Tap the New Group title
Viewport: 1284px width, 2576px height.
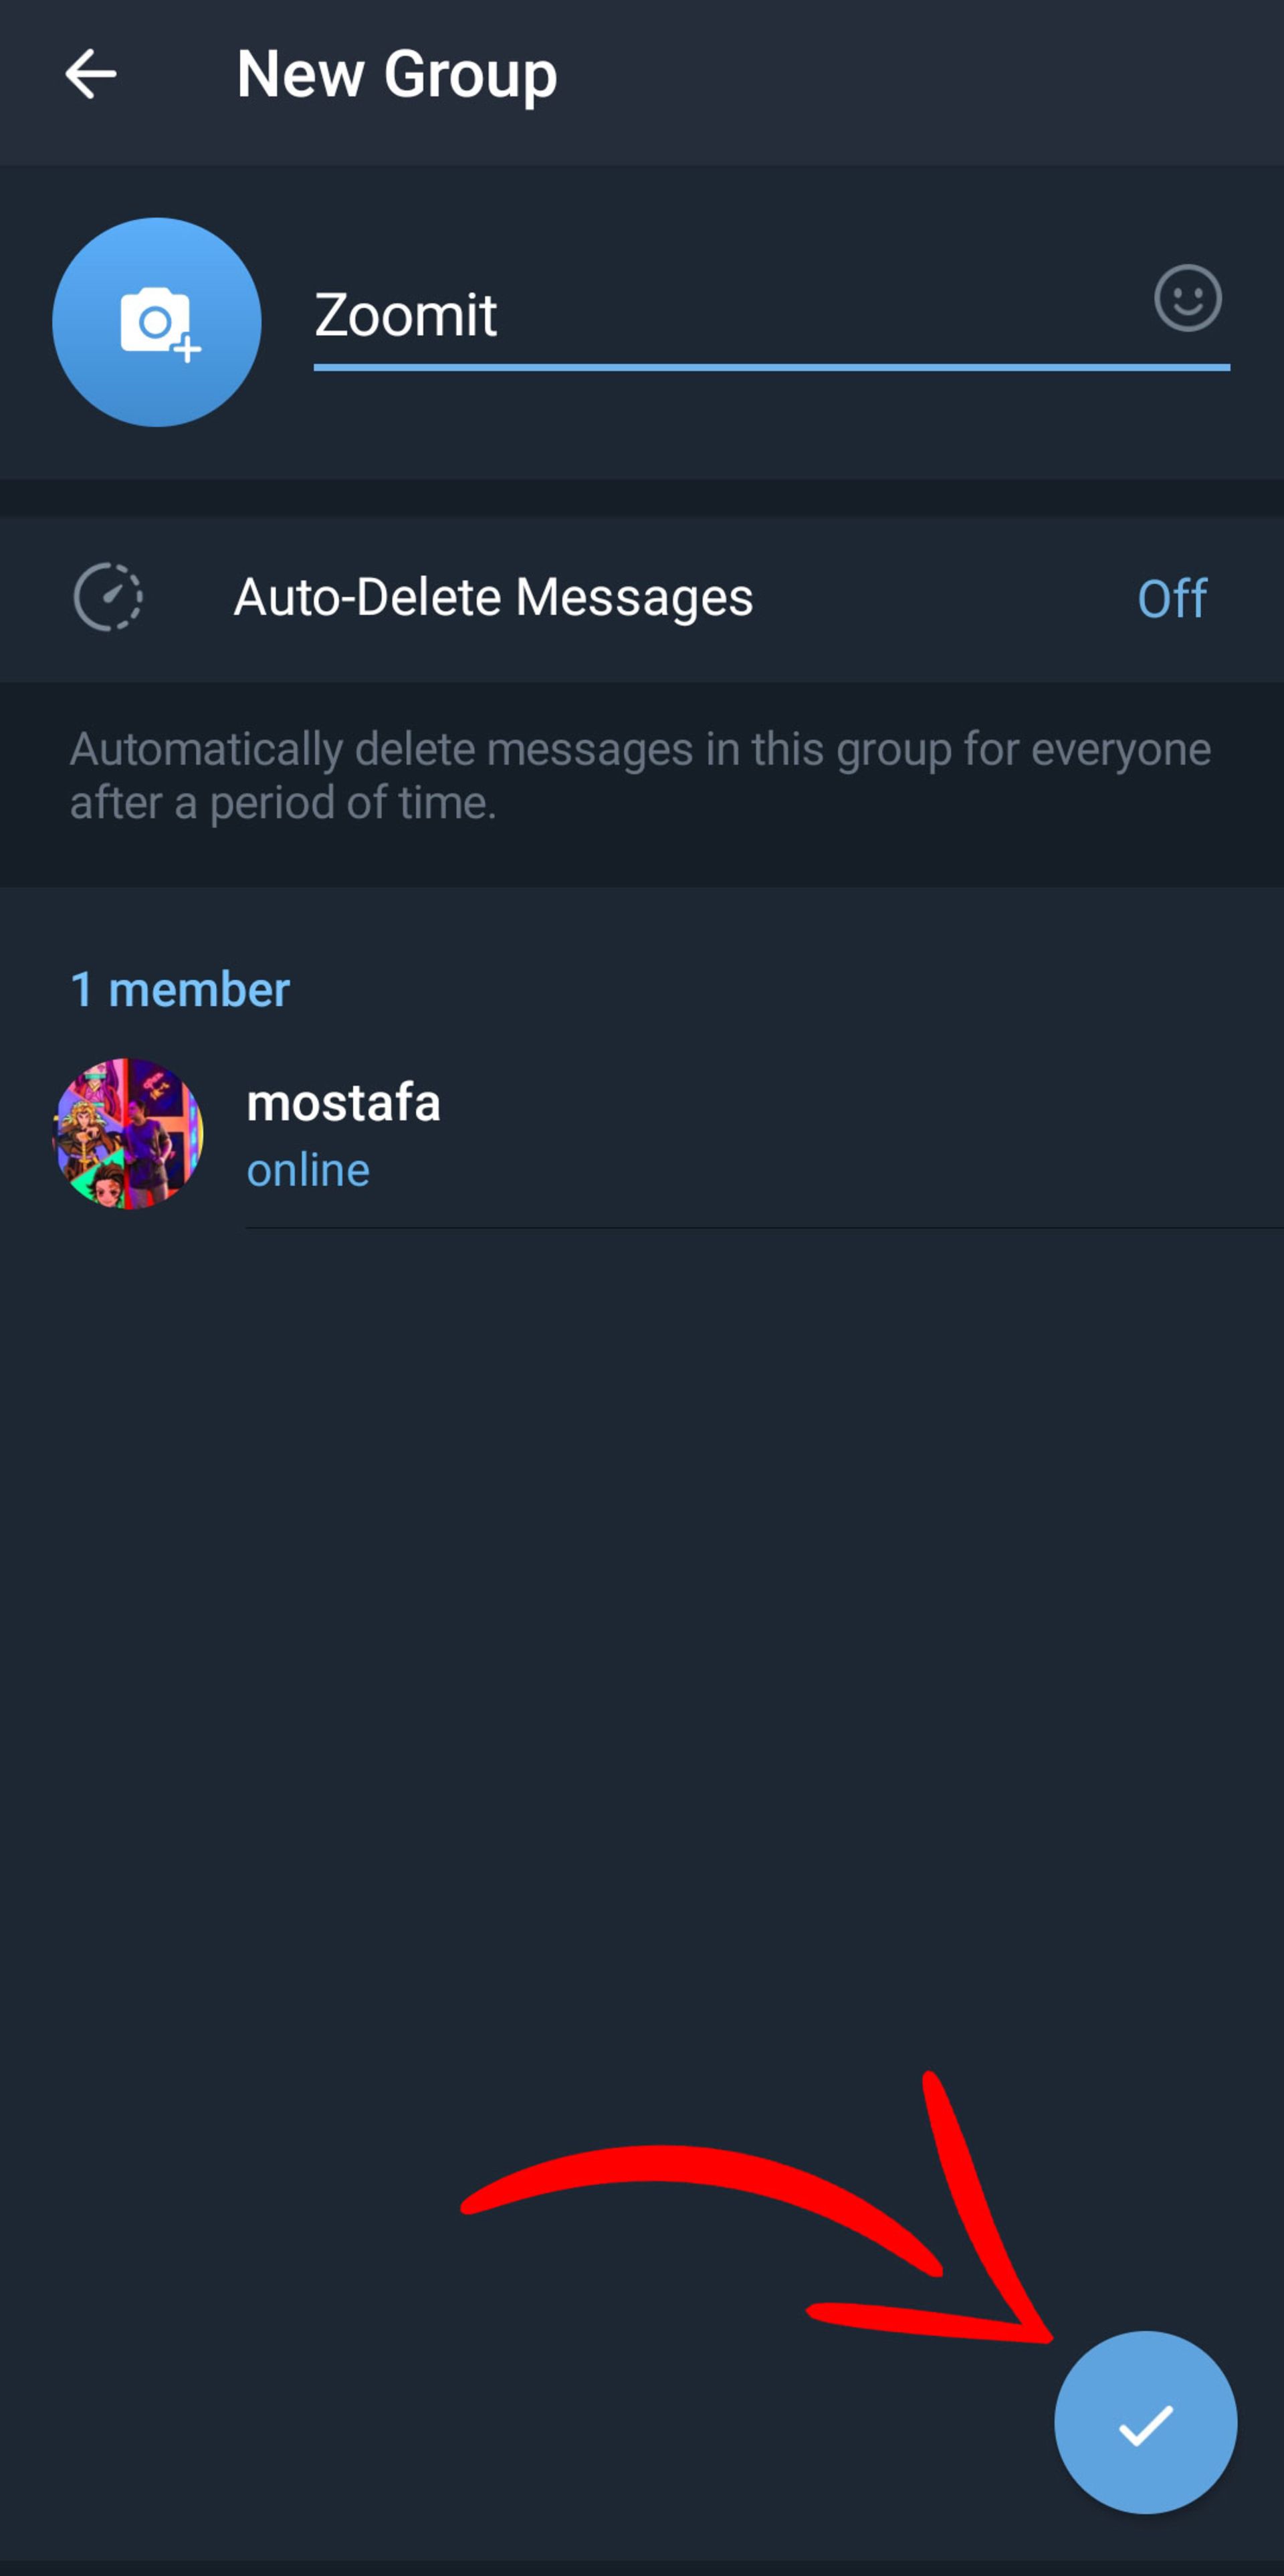[397, 76]
